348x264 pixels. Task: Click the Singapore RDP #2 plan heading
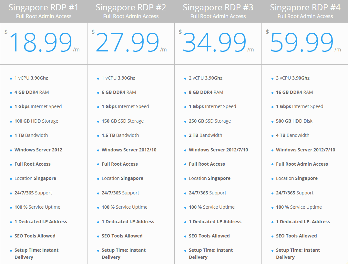(131, 7)
